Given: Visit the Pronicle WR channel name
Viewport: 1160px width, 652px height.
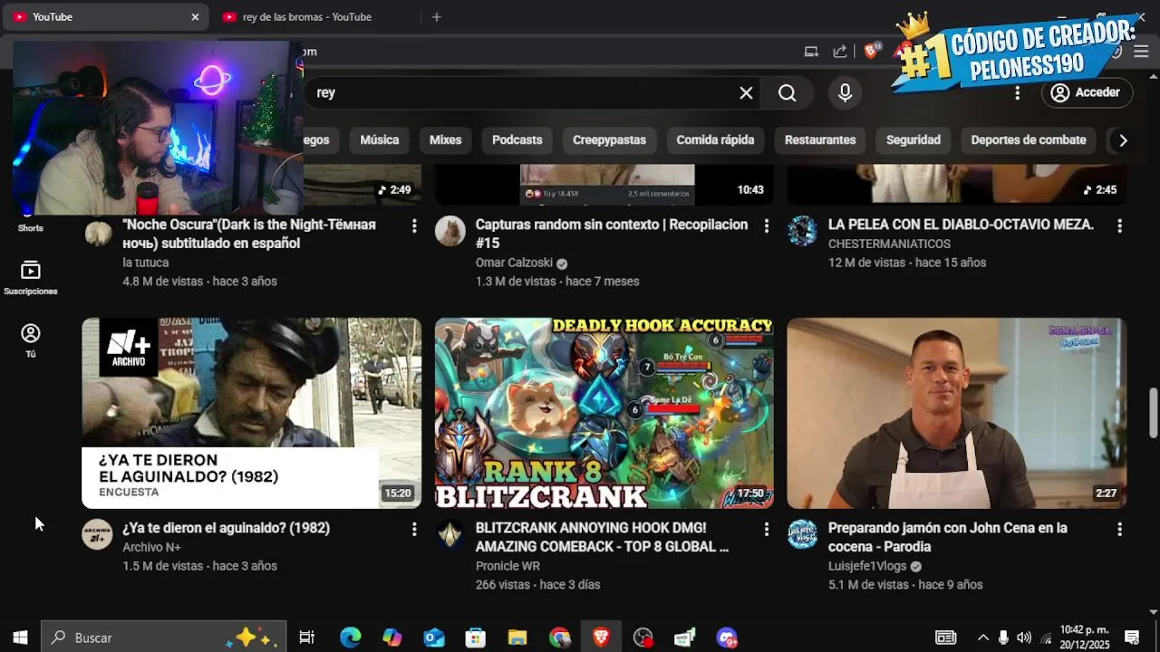Looking at the screenshot, I should coord(507,566).
